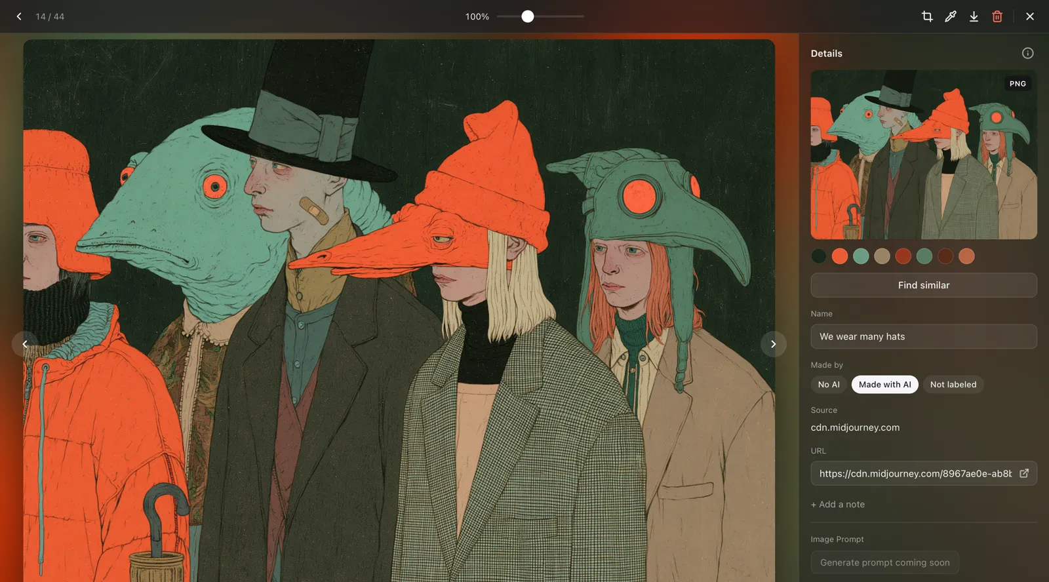1049x582 pixels.
Task: Go back using the top-left arrow
Action: tap(19, 16)
